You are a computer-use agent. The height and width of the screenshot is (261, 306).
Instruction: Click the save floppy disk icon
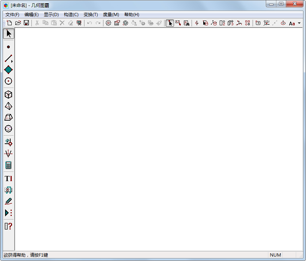(x=26, y=23)
